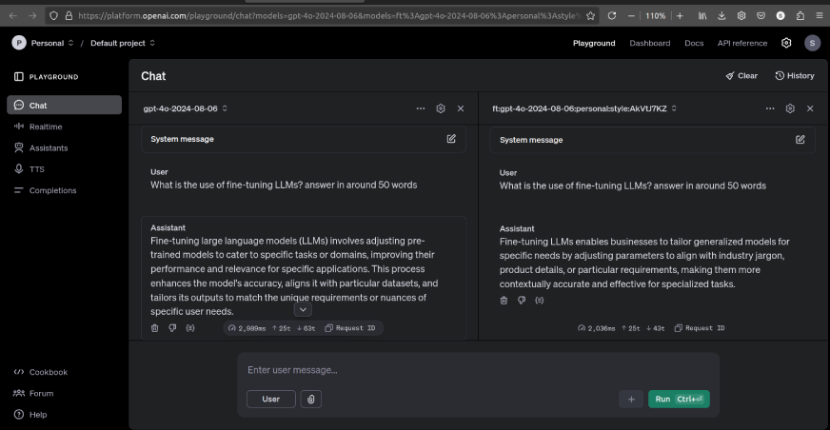The width and height of the screenshot is (830, 430).
Task: Clear the chat conversation
Action: (741, 76)
